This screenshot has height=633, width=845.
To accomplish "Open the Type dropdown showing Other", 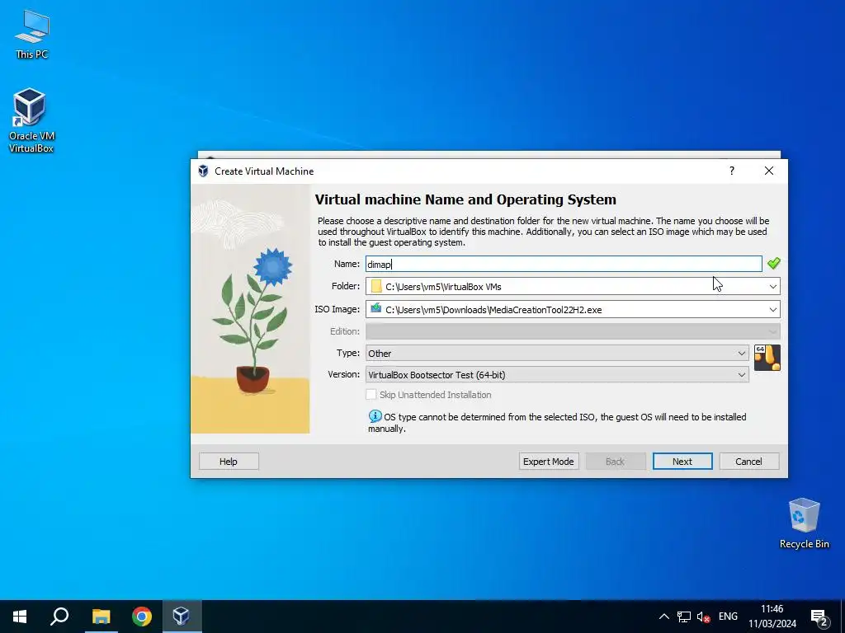I will pyautogui.click(x=557, y=353).
